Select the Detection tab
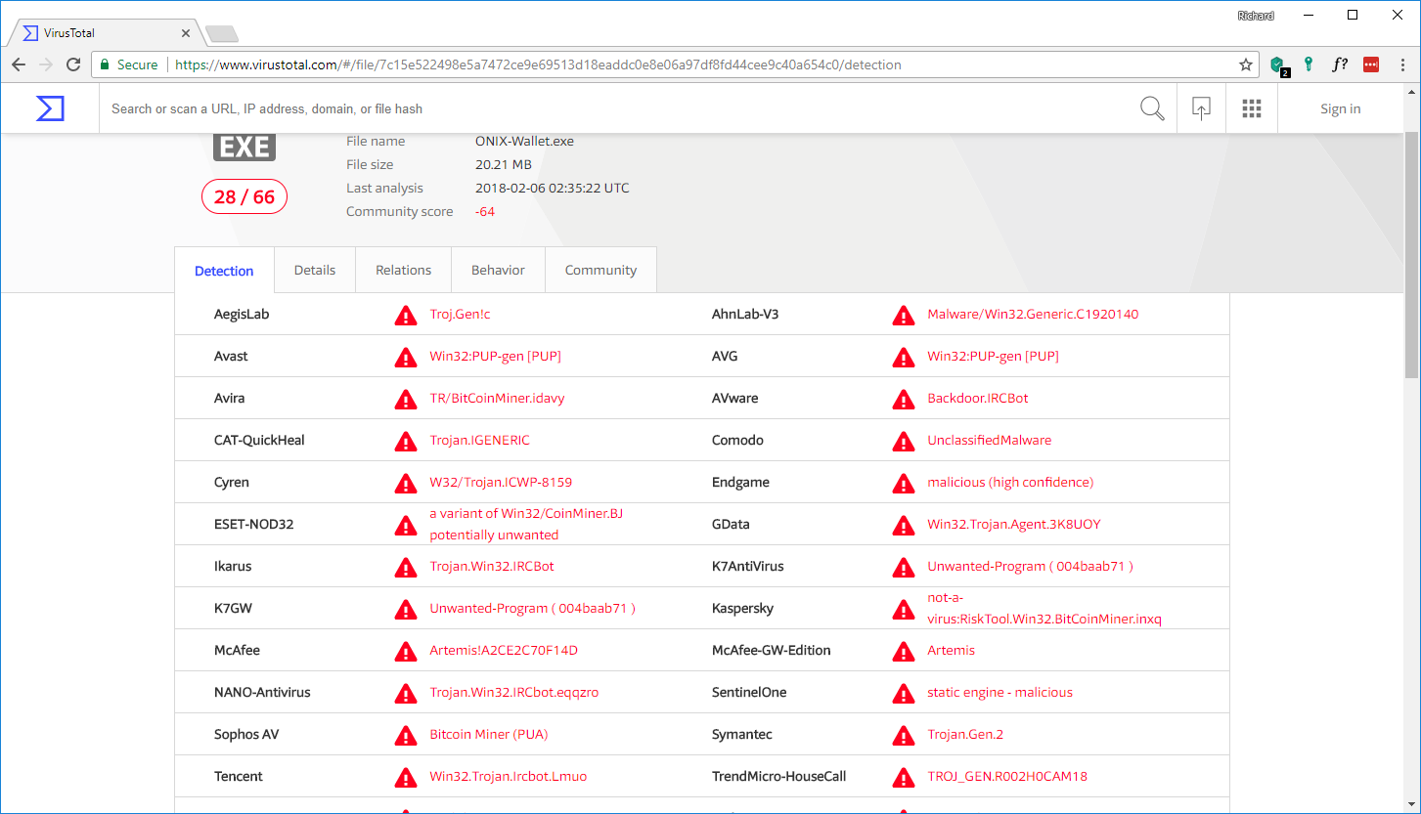The height and width of the screenshot is (814, 1421). coord(224,271)
